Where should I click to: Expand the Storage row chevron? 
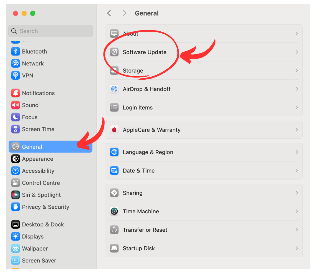297,70
